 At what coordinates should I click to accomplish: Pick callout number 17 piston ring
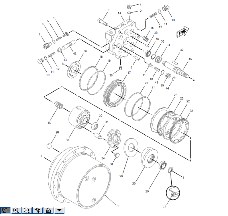click(129, 73)
